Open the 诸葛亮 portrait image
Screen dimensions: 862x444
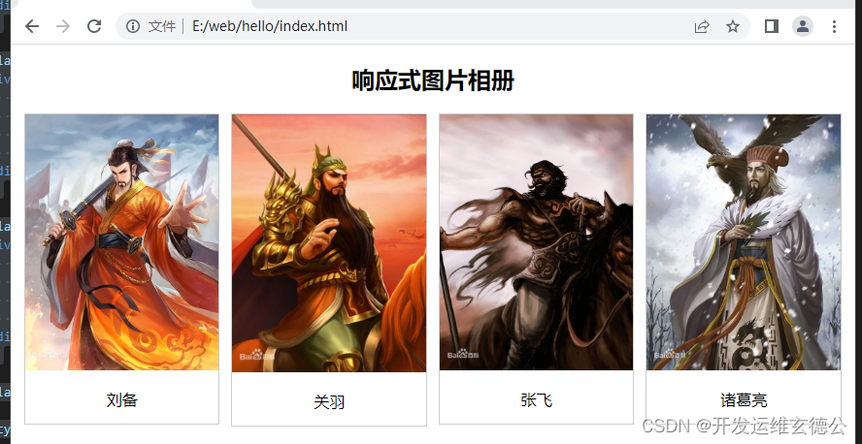click(744, 242)
